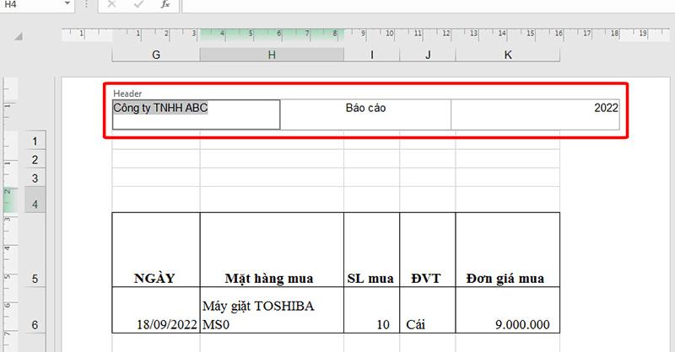The width and height of the screenshot is (675, 352).
Task: Click center header box 'Báo cáo'
Action: (x=365, y=115)
